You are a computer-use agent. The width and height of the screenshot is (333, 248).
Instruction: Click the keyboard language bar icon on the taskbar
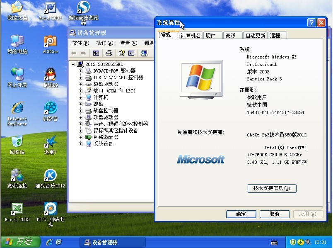coord(274,242)
